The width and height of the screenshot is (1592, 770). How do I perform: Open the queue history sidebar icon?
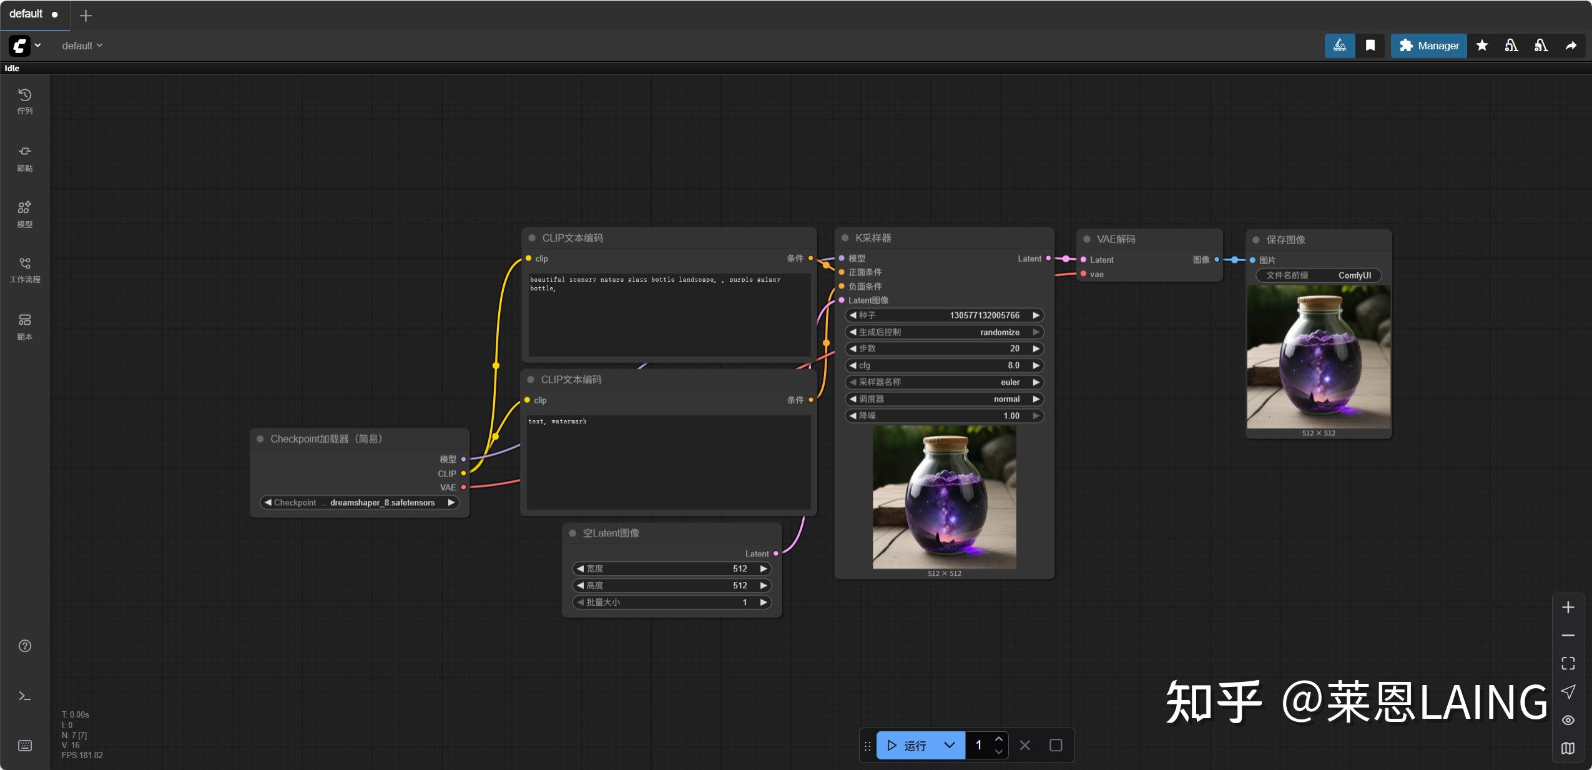coord(24,101)
